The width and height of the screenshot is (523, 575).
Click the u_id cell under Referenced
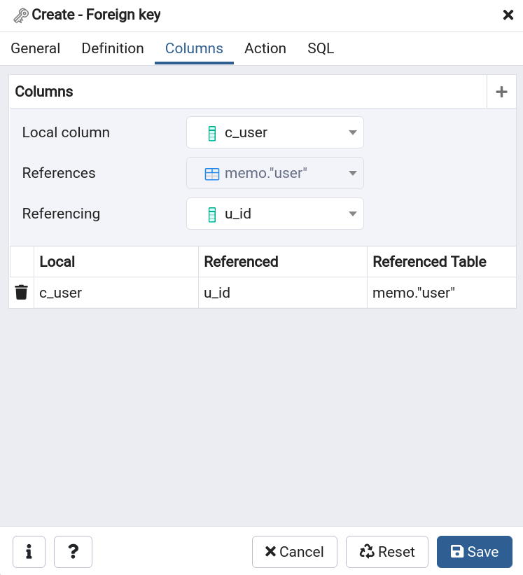pos(282,293)
